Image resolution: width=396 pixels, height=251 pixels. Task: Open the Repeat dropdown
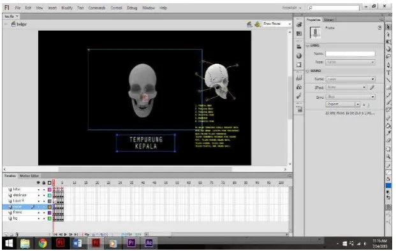342,104
